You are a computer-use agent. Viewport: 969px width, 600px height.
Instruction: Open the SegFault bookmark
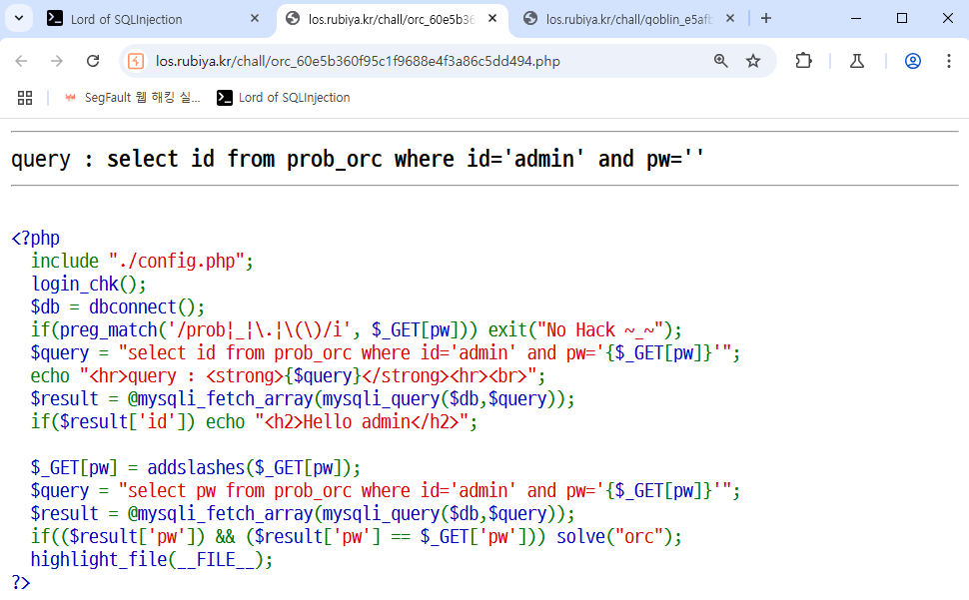coord(132,98)
